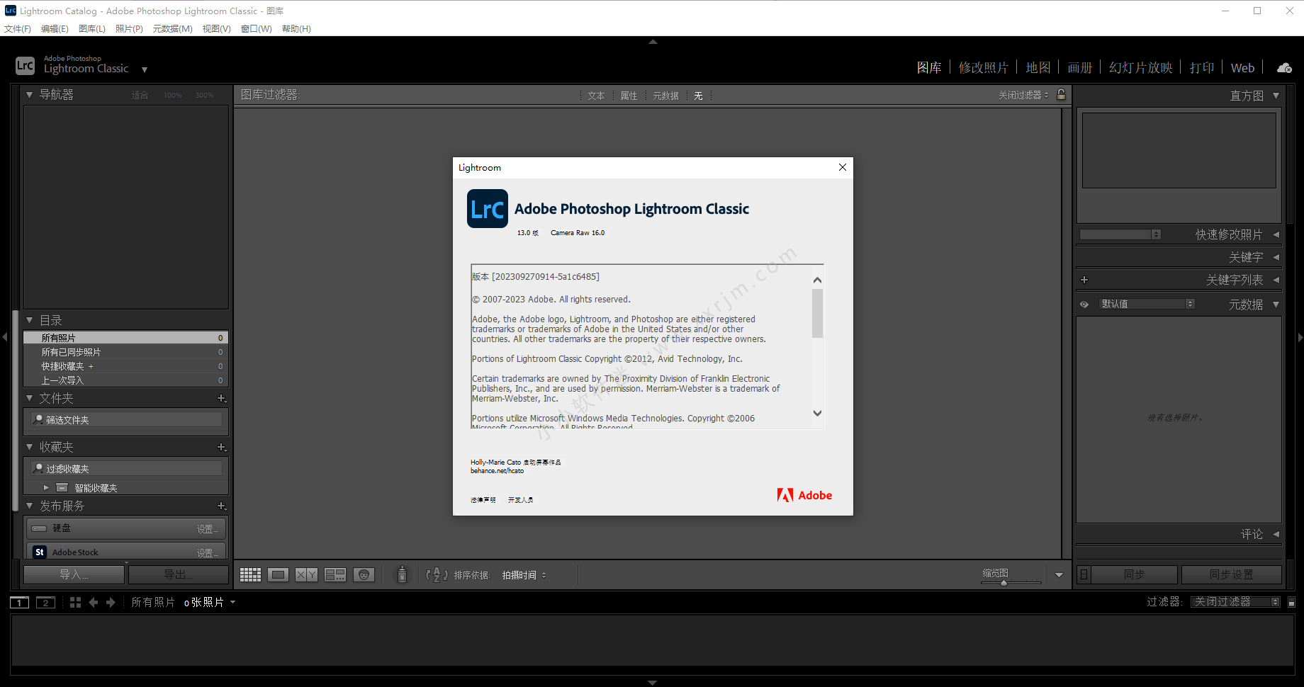Viewport: 1304px width, 687px height.
Task: Switch to 幻灯片放映 module
Action: pos(1140,67)
